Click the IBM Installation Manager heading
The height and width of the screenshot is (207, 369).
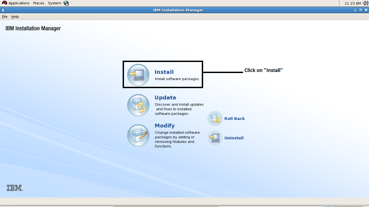pyautogui.click(x=33, y=28)
